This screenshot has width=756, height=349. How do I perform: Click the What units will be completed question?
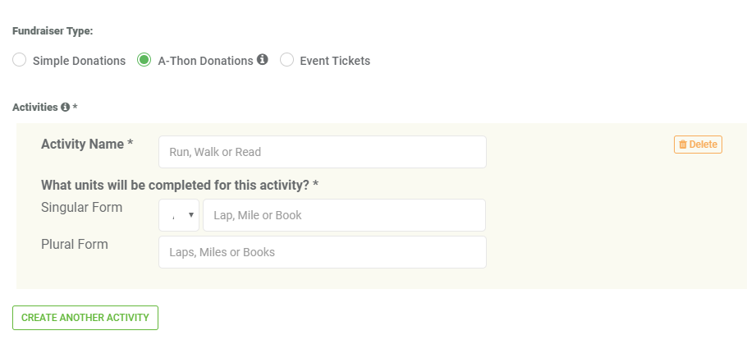(x=180, y=185)
